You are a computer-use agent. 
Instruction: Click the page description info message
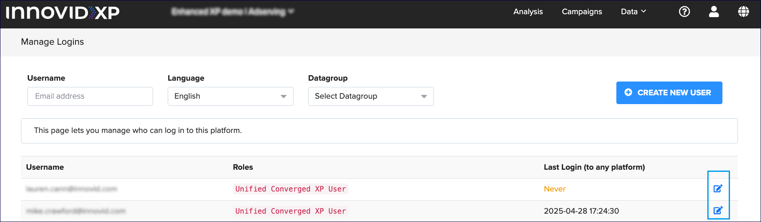point(379,131)
